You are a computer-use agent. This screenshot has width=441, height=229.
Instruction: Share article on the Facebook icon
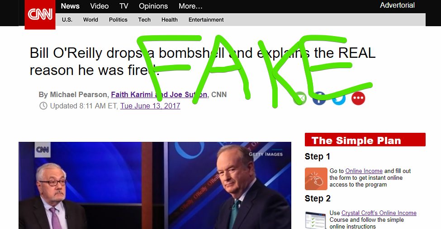click(x=319, y=98)
